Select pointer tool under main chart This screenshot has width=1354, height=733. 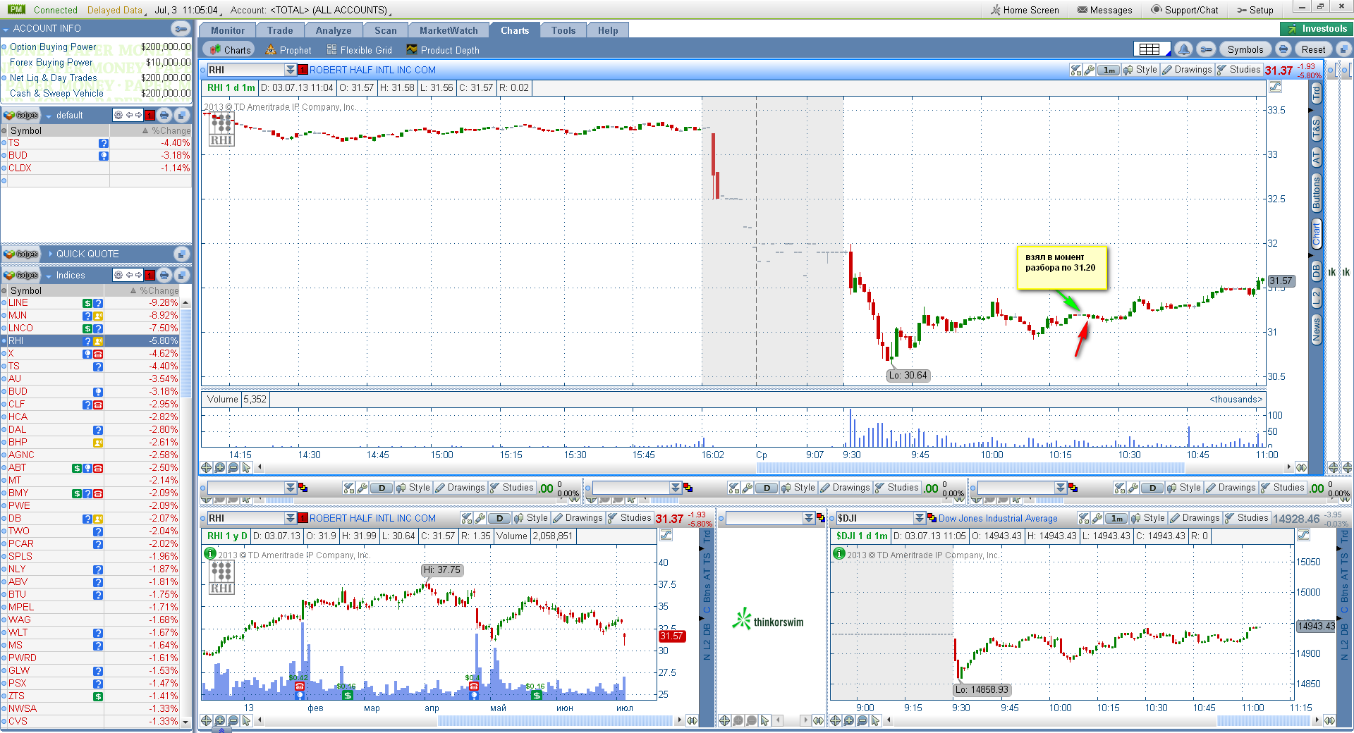(246, 467)
